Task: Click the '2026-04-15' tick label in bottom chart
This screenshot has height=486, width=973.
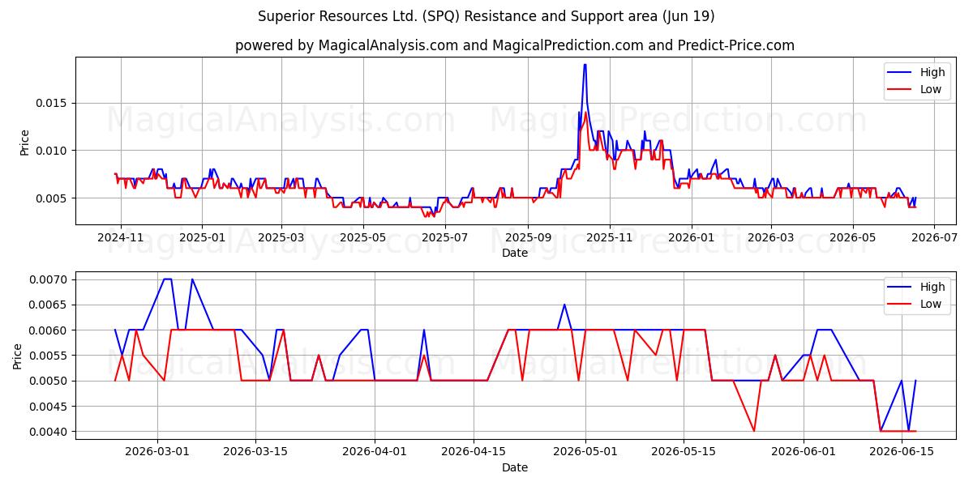Action: [473, 452]
